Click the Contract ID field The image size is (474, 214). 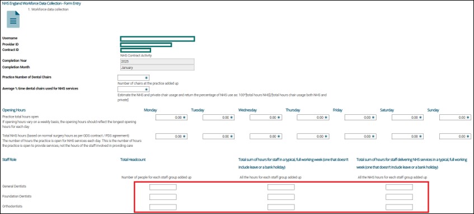(x=135, y=50)
